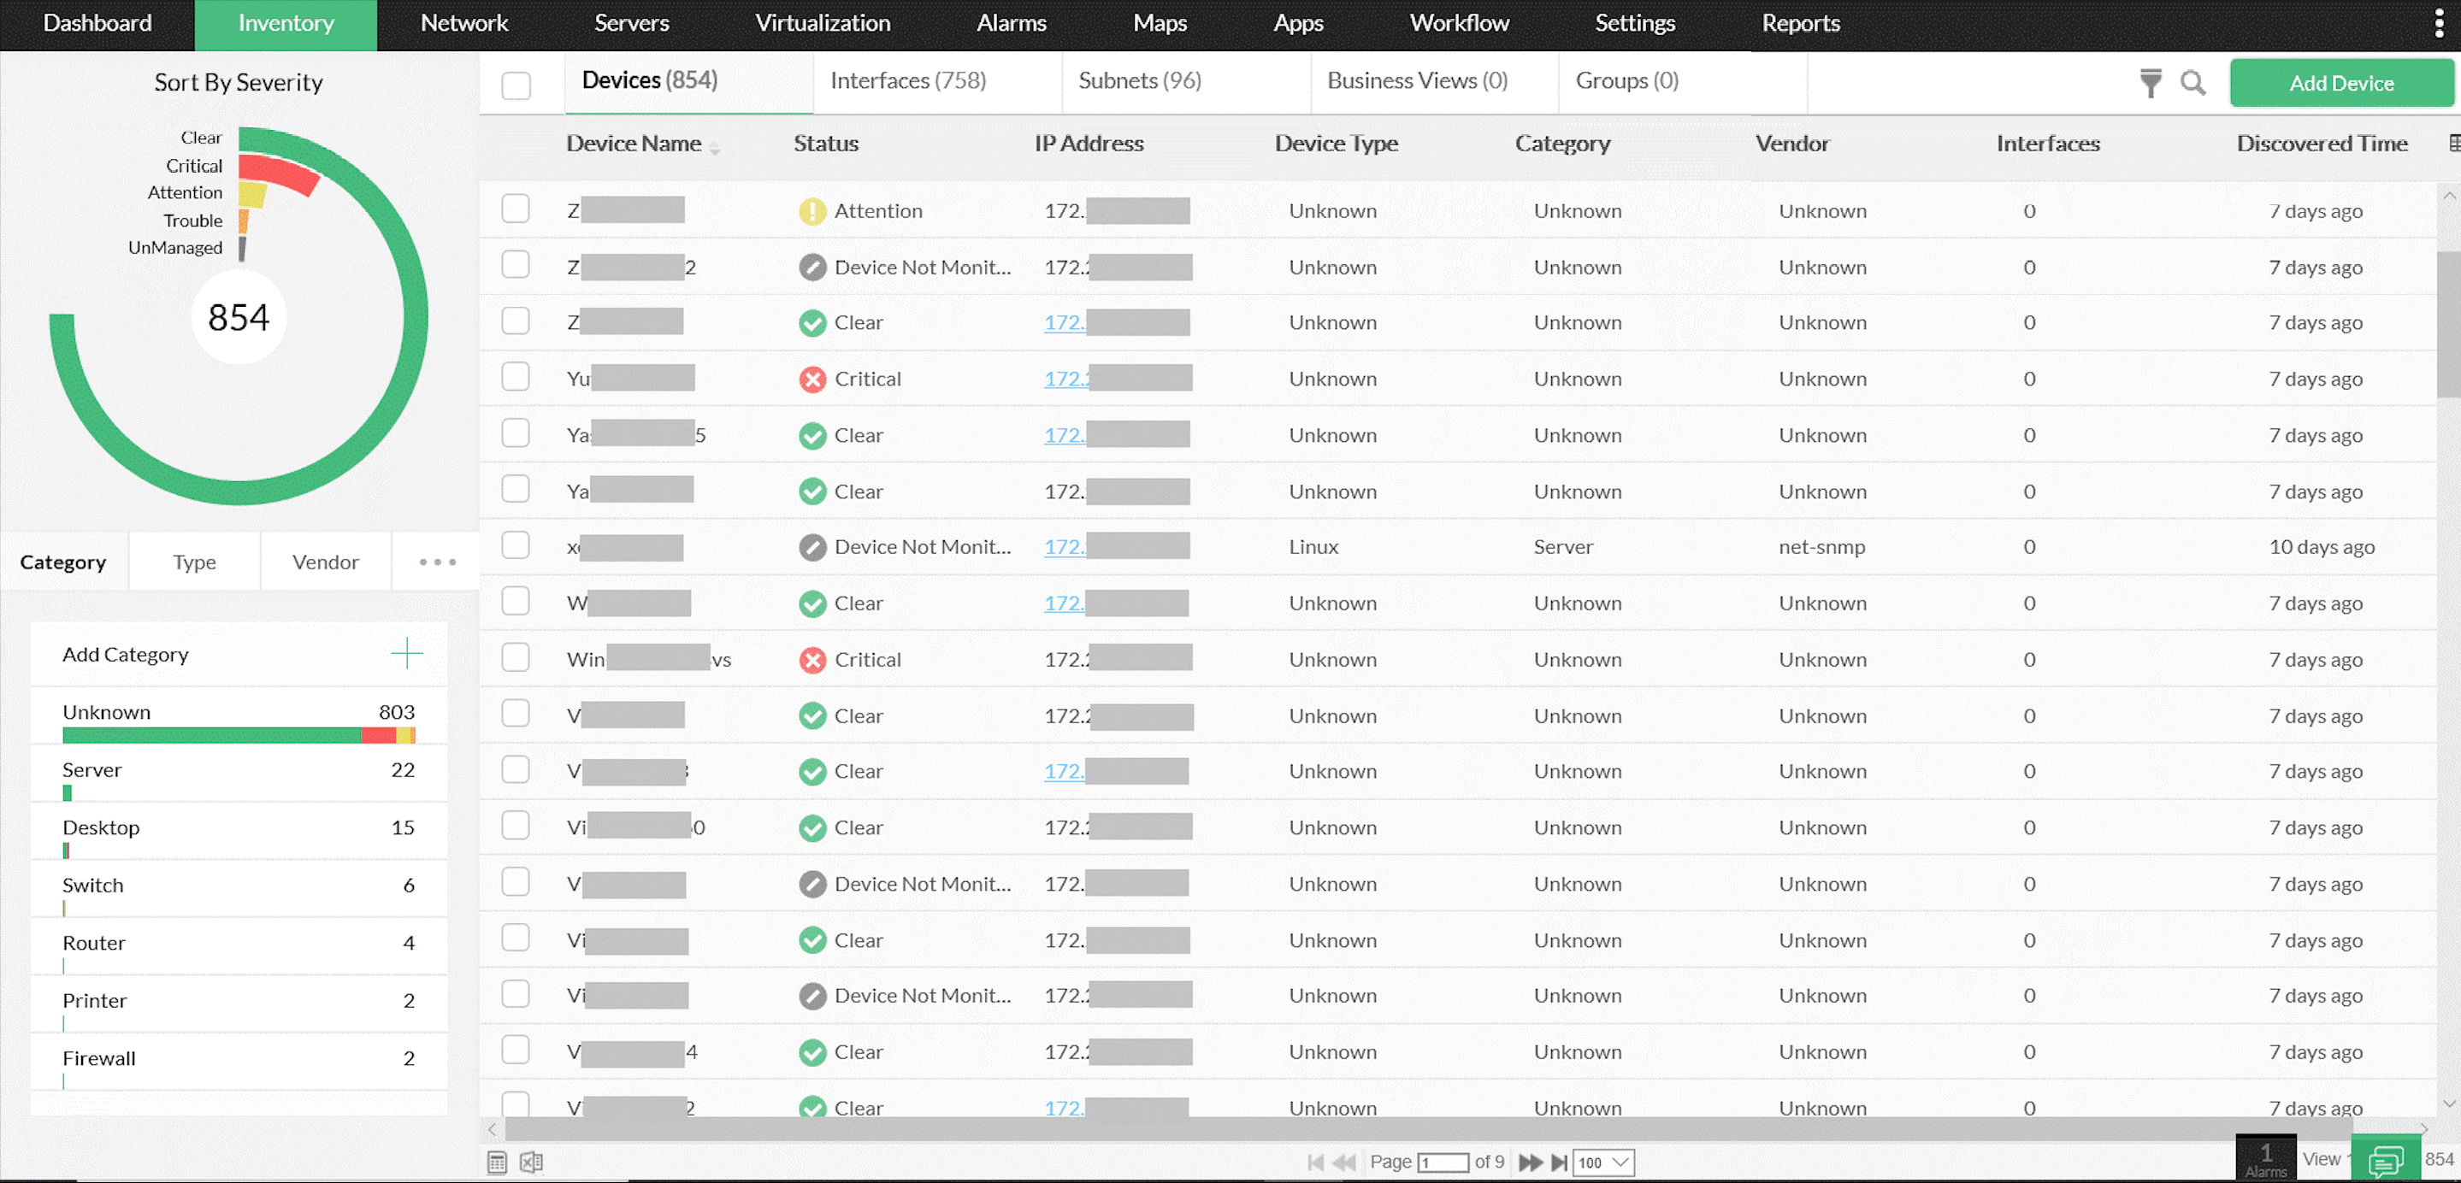The width and height of the screenshot is (2461, 1183).
Task: Open device search with the magnifier icon
Action: click(2193, 83)
